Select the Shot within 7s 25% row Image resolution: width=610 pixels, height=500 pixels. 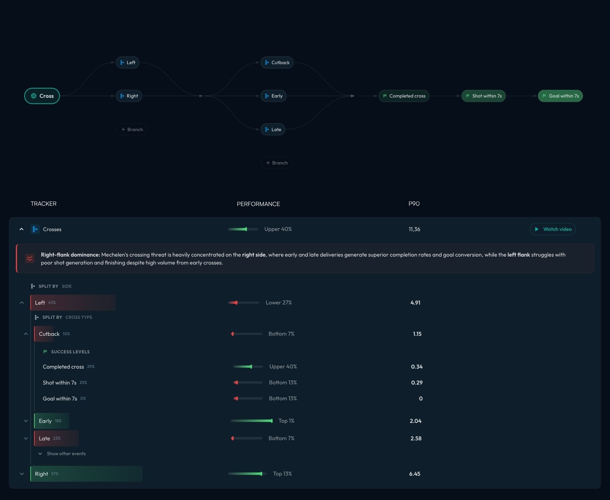click(x=65, y=383)
